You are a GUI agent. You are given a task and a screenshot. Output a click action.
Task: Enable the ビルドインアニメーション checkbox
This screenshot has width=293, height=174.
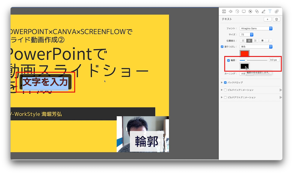pyautogui.click(x=225, y=90)
